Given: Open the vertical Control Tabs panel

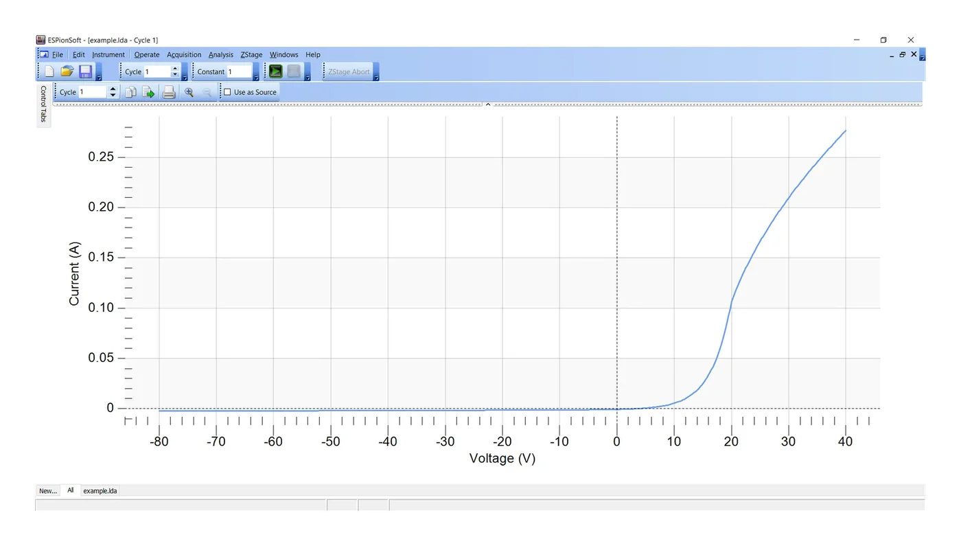Looking at the screenshot, I should point(43,104).
